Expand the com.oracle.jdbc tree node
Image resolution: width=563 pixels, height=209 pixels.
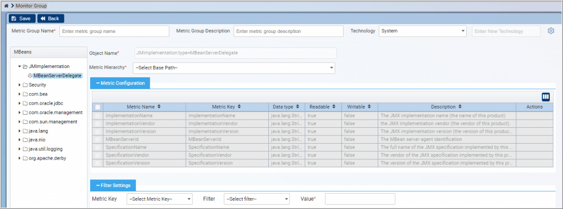click(19, 103)
